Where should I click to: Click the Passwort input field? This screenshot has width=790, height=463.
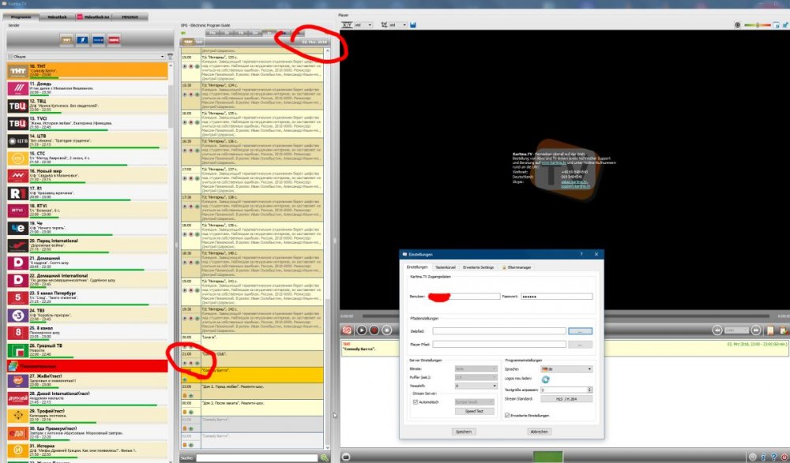point(555,297)
